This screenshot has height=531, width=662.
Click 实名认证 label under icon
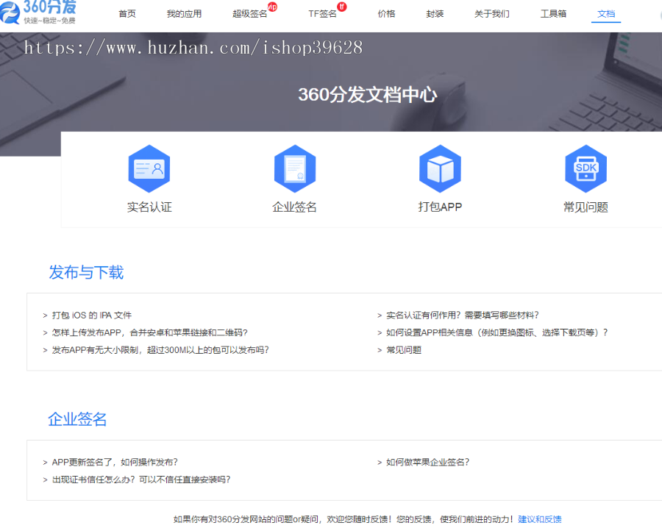tap(149, 207)
